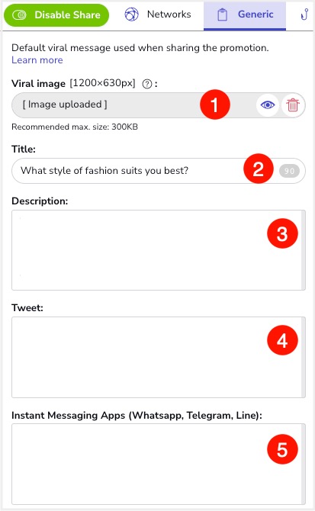Open the Networks tab
The height and width of the screenshot is (511, 315).
158,14
